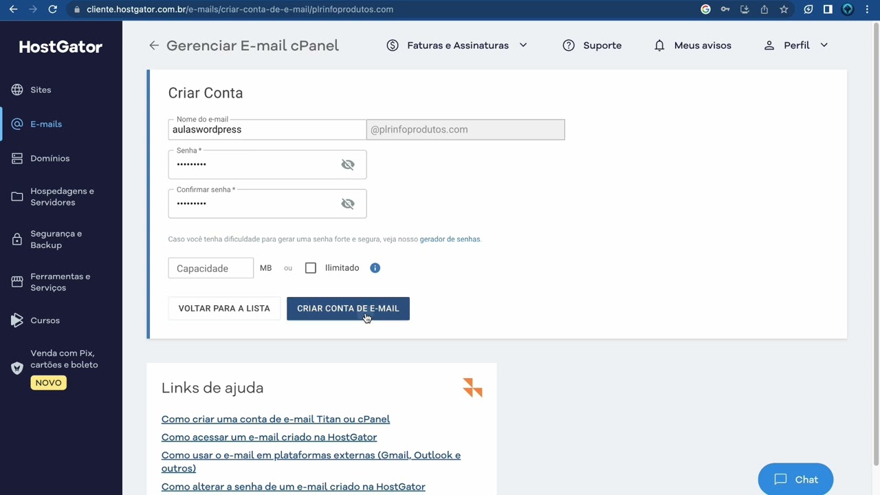Click the person icon for Perfil

coord(769,45)
